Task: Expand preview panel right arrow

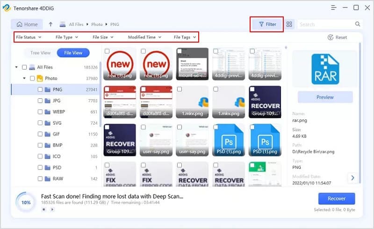Action: (x=352, y=177)
